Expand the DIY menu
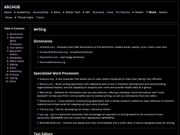The height and width of the screenshot is (135, 180). pos(86,12)
